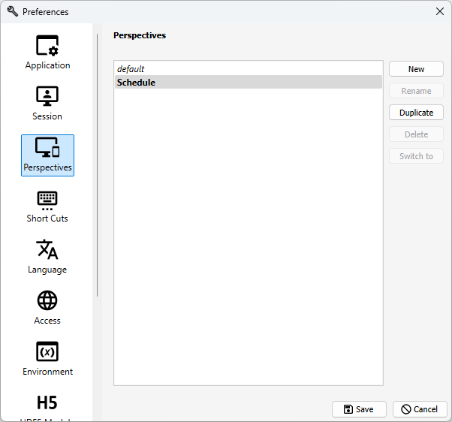This screenshot has width=452, height=422.
Task: Click the Perspectives screens icon
Action: 47,147
